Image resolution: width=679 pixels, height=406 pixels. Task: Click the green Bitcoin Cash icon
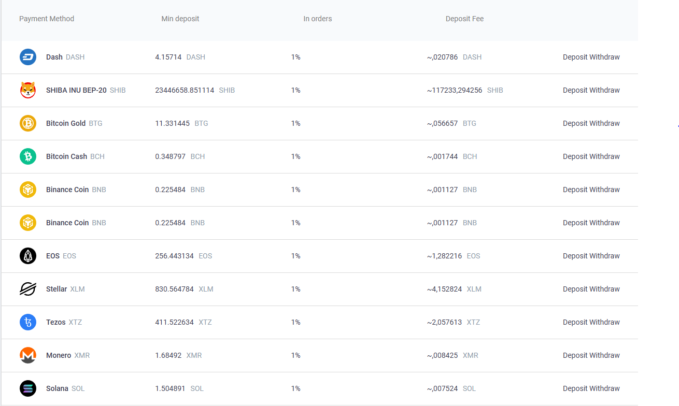click(x=28, y=156)
